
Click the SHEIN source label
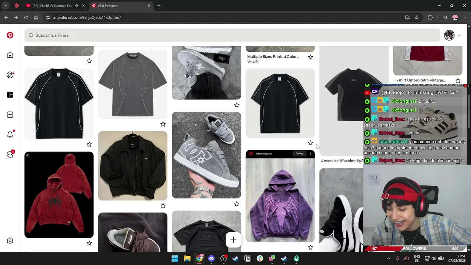tap(253, 61)
